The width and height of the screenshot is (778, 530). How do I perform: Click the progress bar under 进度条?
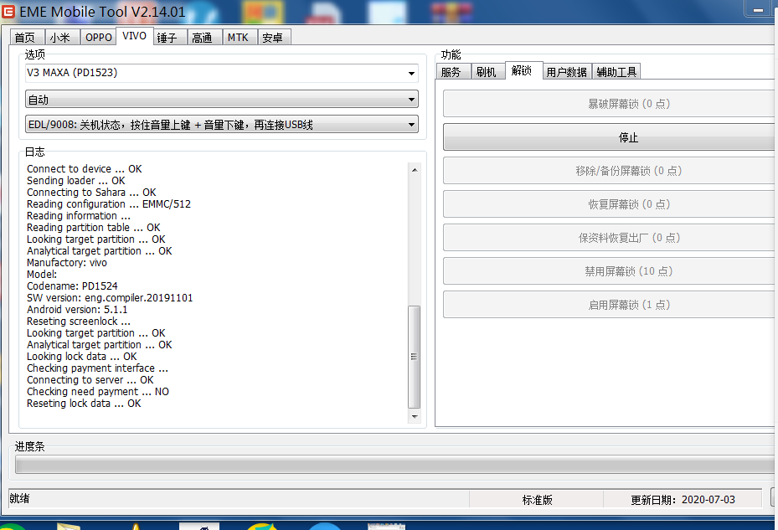click(x=396, y=465)
